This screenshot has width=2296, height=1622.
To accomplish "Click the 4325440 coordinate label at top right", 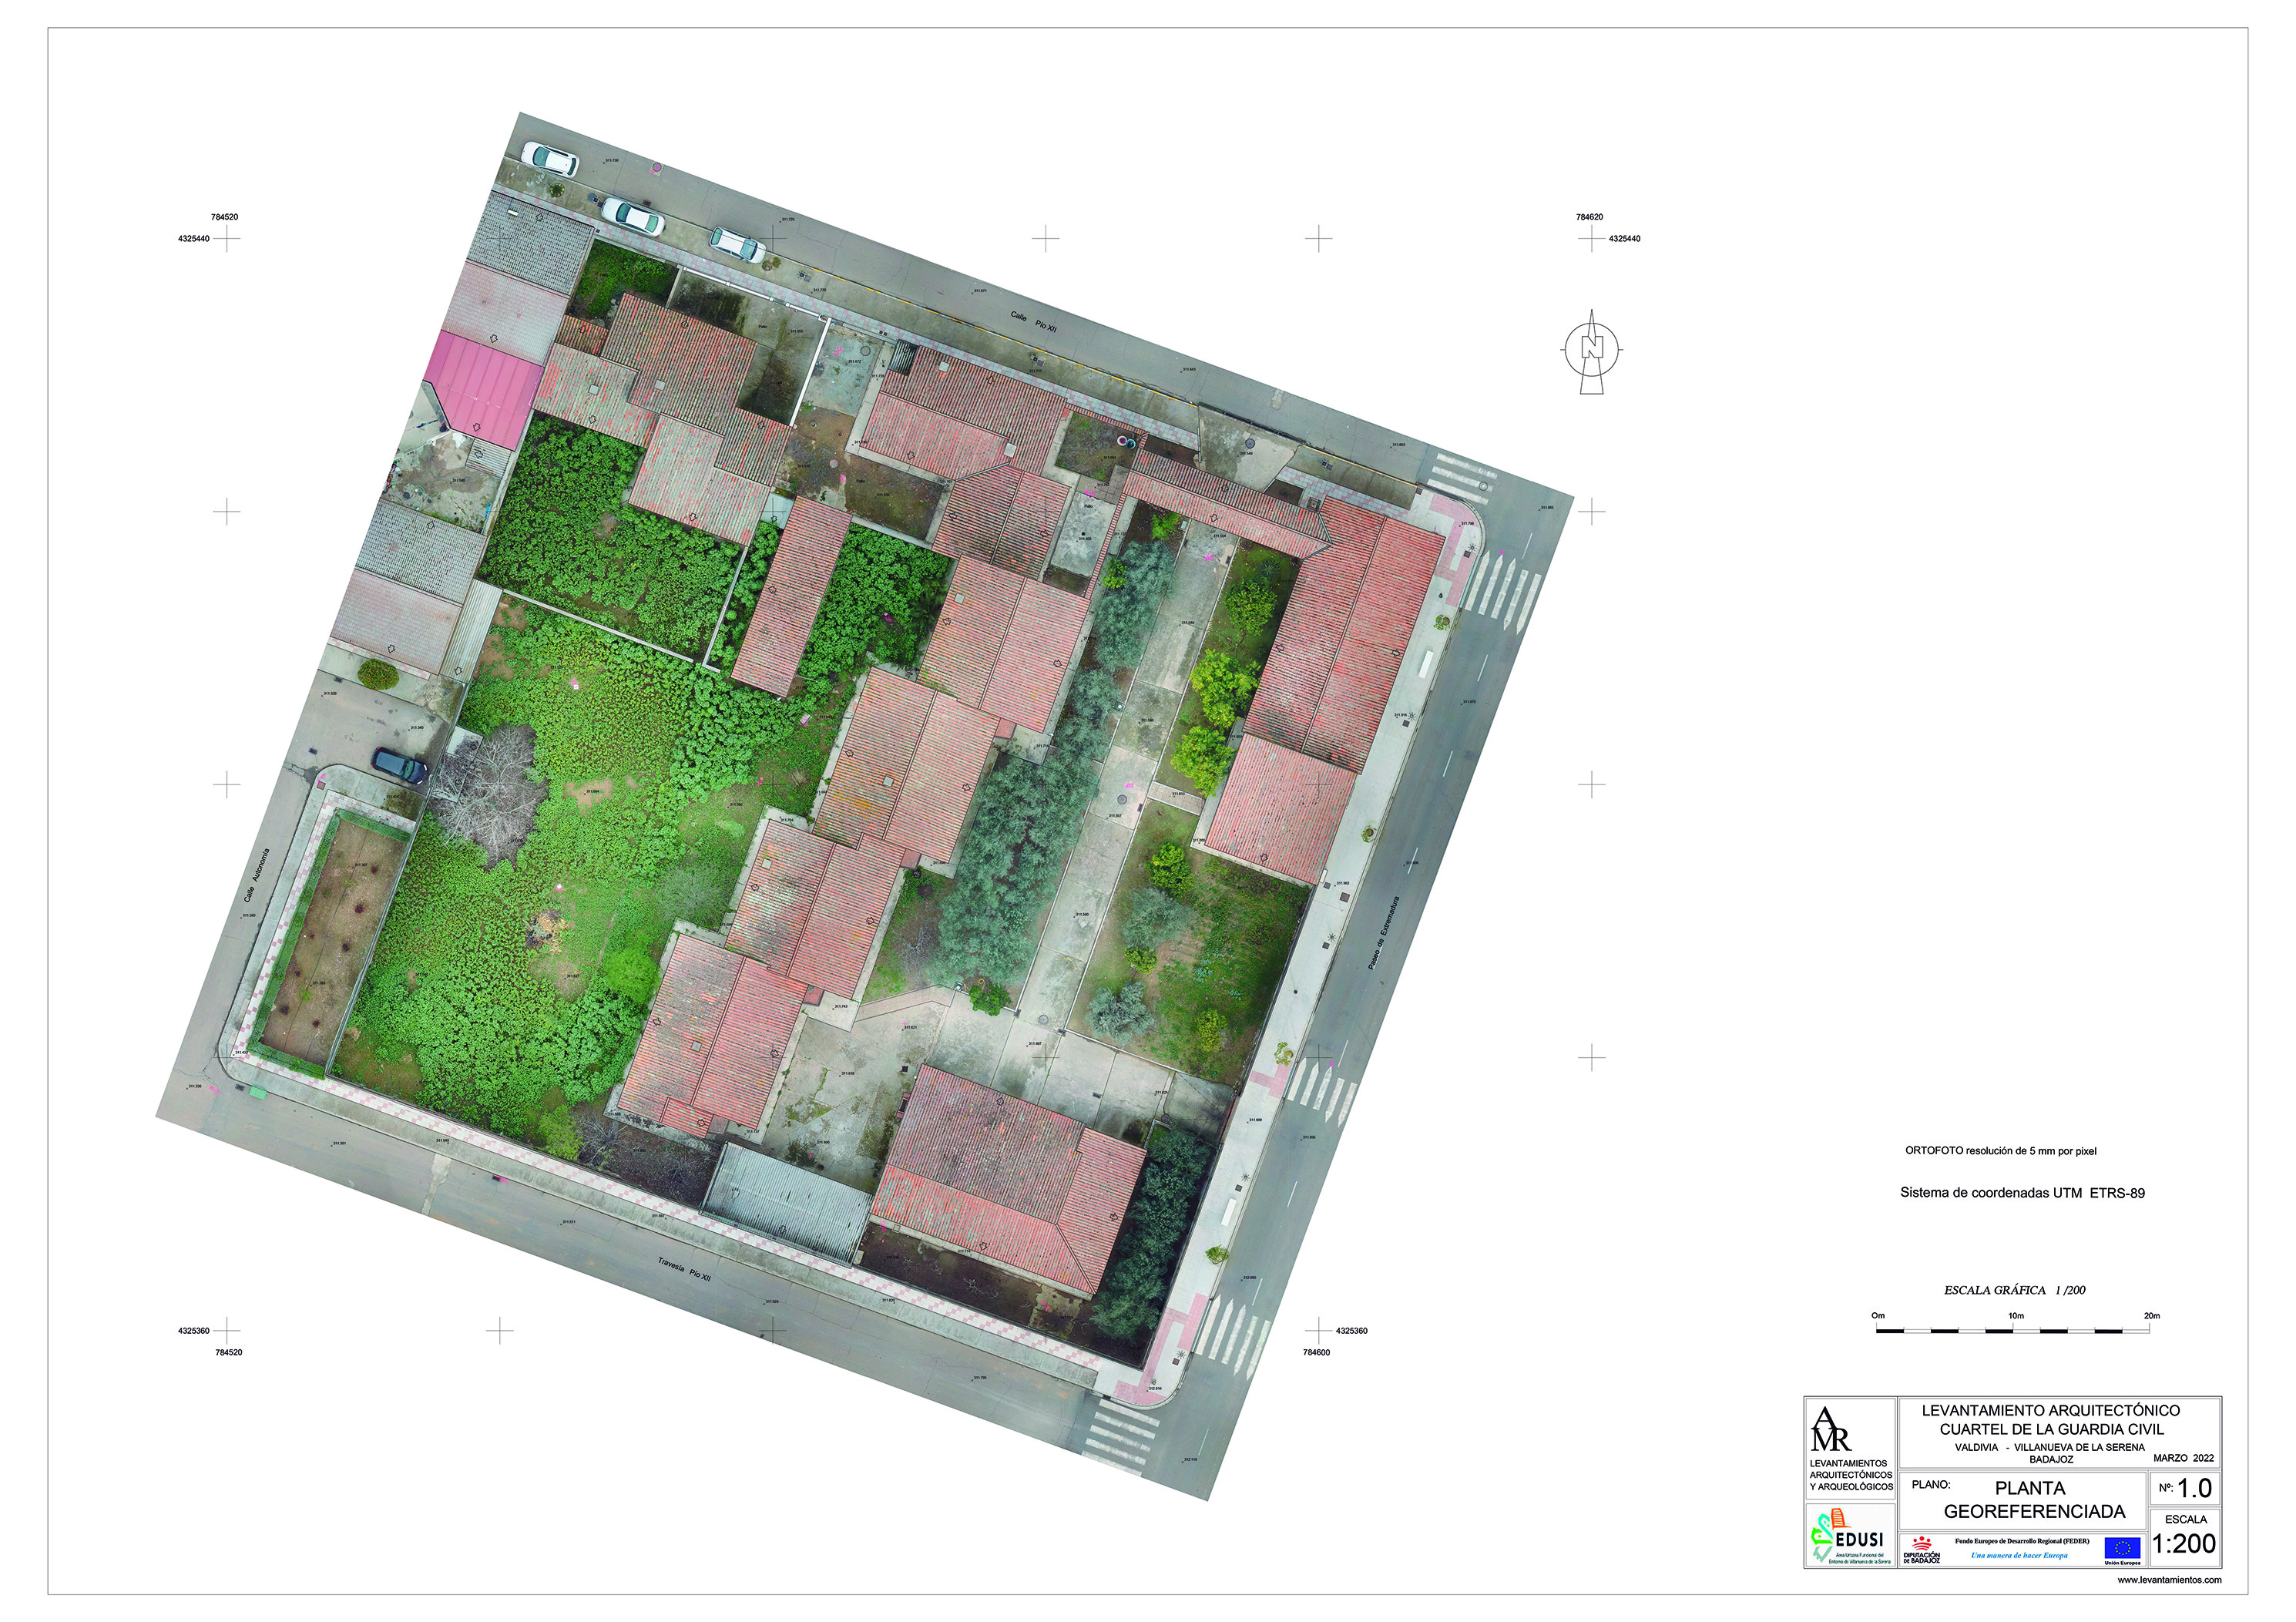I will point(1624,239).
